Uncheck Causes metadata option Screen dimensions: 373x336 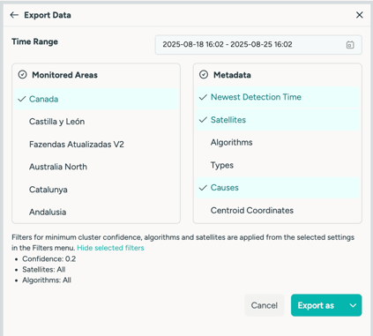click(x=278, y=188)
